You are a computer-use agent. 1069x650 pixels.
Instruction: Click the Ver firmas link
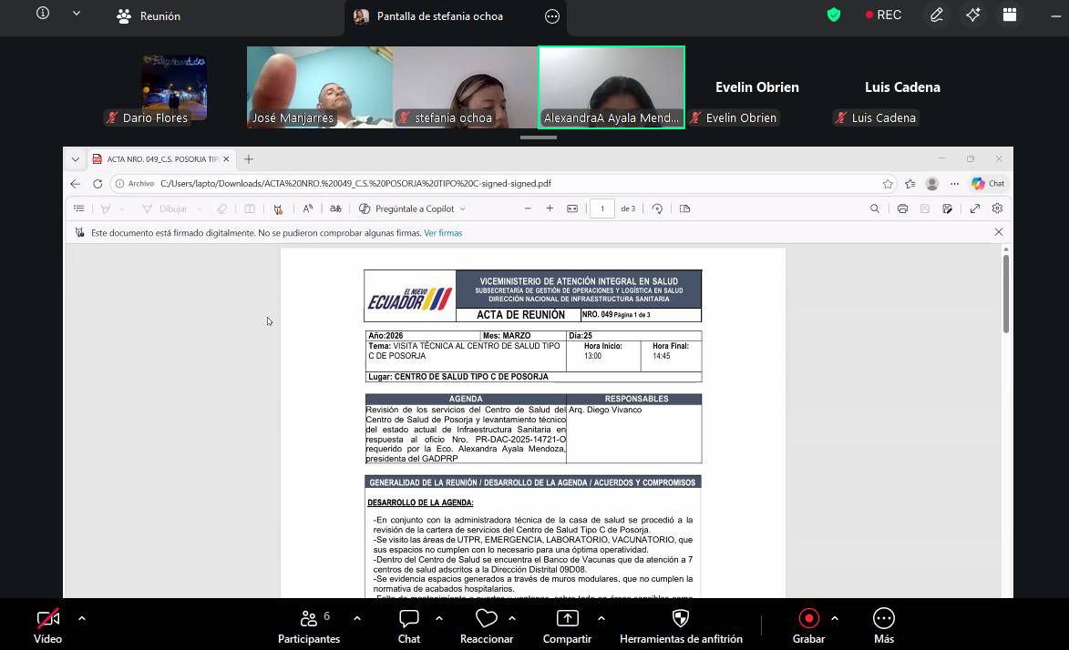pos(443,233)
